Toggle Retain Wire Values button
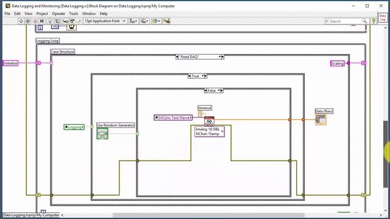390x219 pixels. tap(58, 21)
